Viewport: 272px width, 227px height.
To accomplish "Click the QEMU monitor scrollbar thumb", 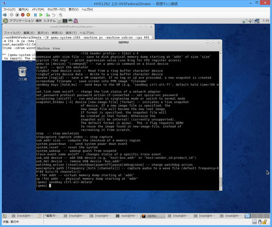I will pos(221,182).
